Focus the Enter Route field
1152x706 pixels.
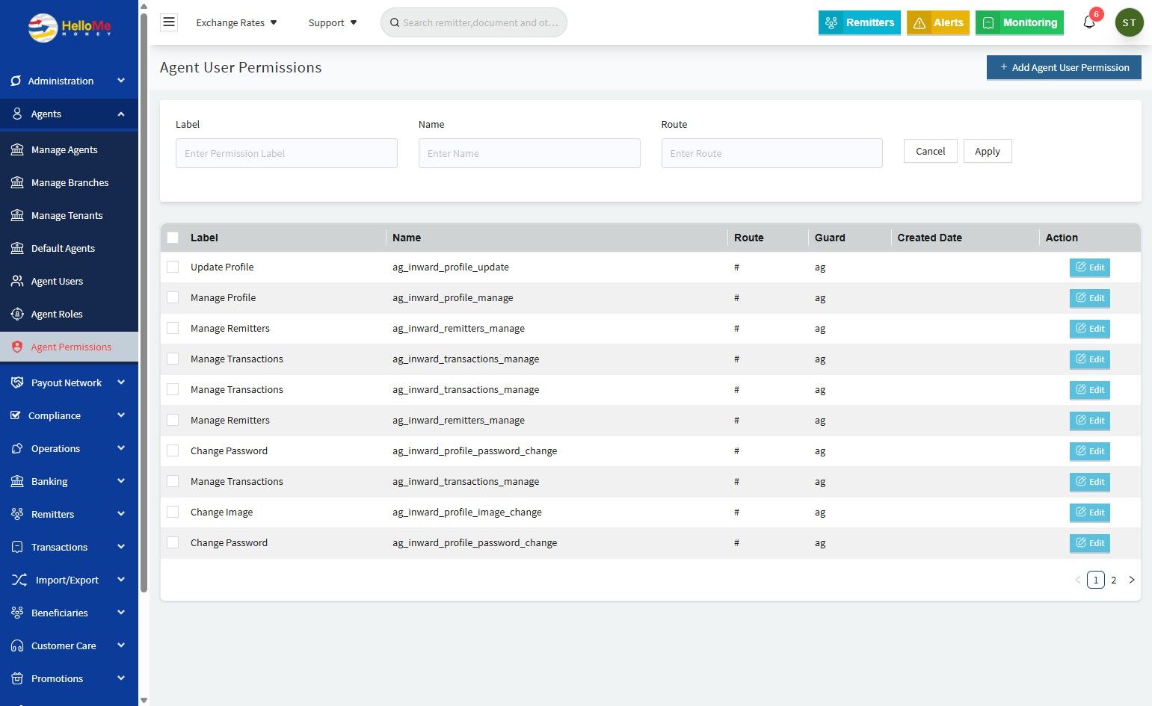[x=771, y=153]
